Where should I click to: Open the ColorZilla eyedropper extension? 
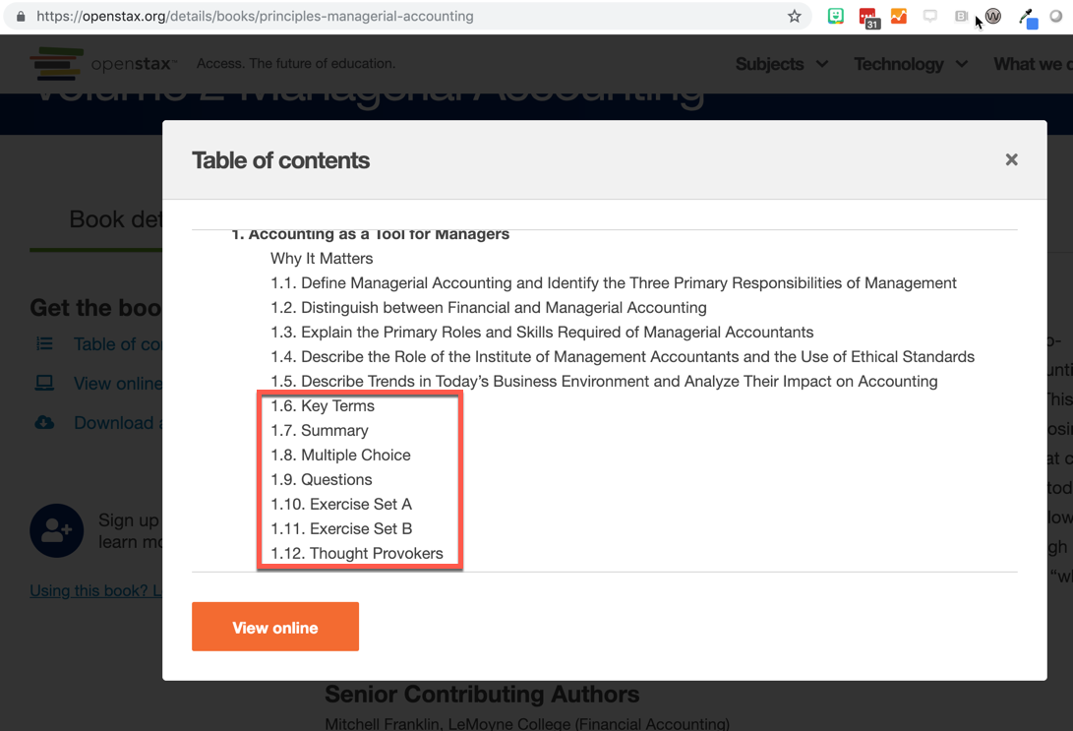click(1027, 16)
